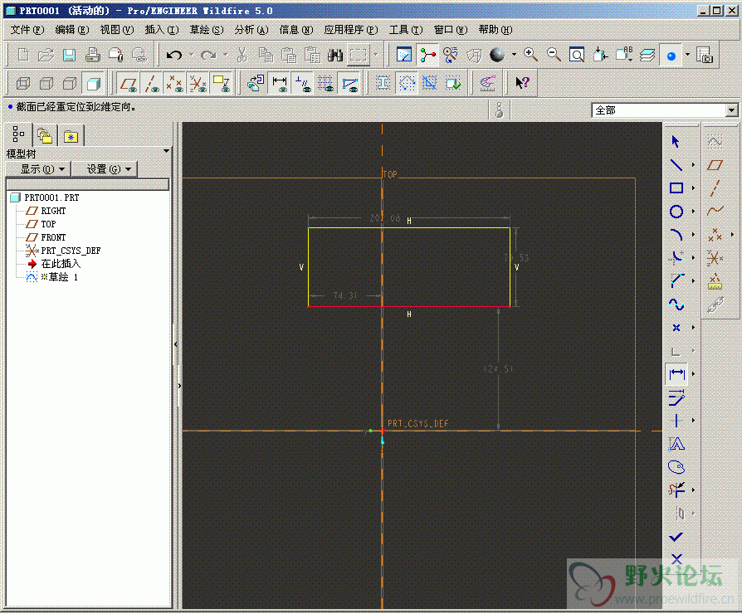Image resolution: width=742 pixels, height=614 pixels.
Task: Activate the Dimension tool in sketcher
Action: coord(676,373)
